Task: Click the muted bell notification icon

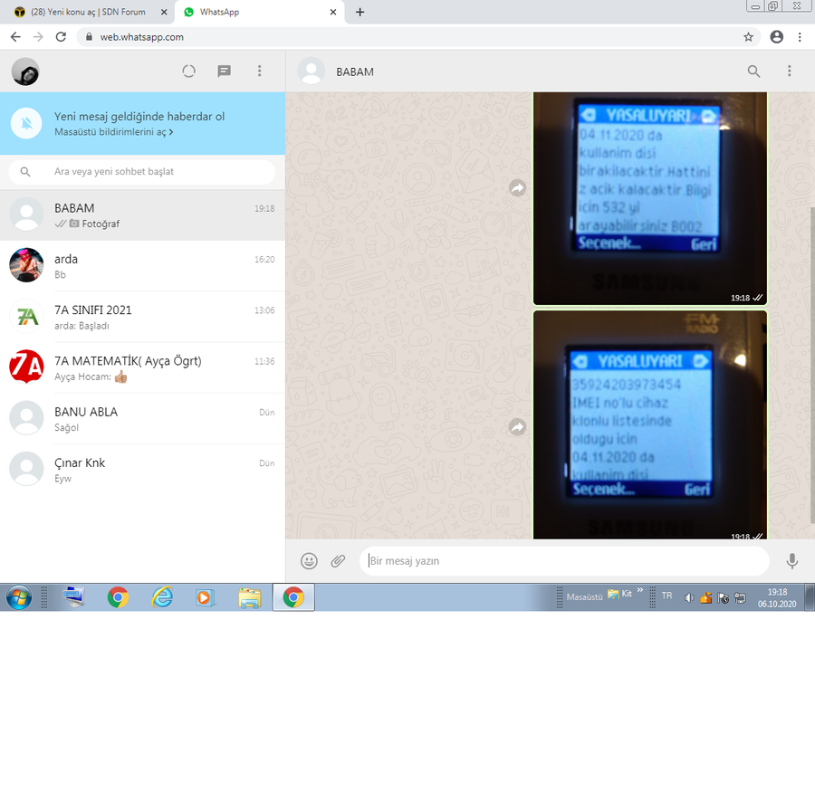Action: coord(28,124)
